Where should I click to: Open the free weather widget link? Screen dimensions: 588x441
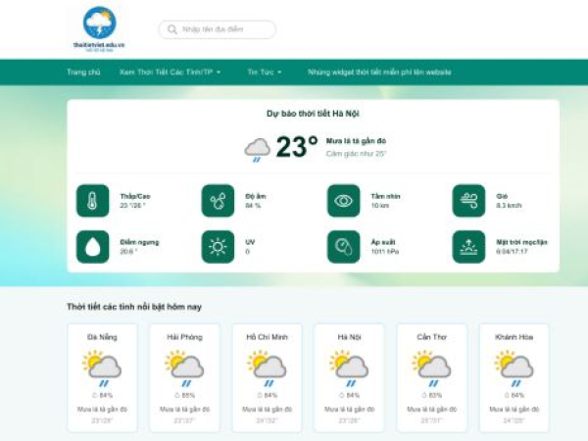pyautogui.click(x=379, y=72)
